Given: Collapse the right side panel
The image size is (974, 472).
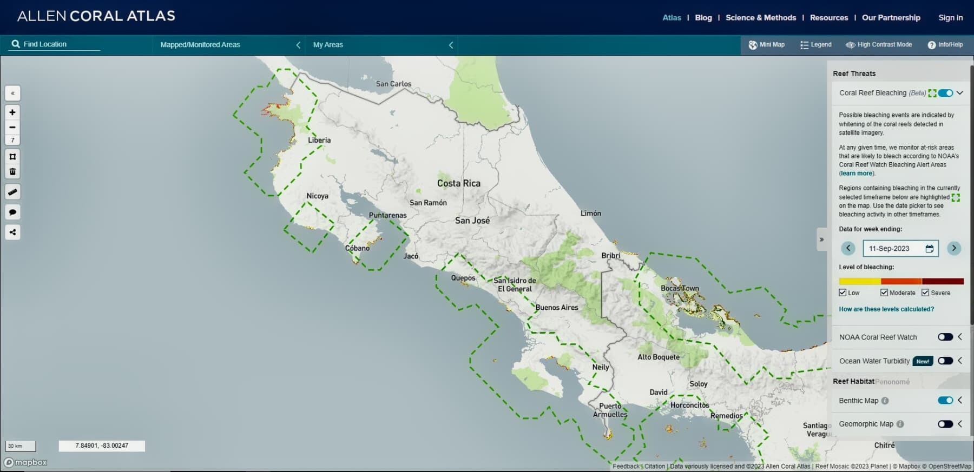Looking at the screenshot, I should click(821, 240).
